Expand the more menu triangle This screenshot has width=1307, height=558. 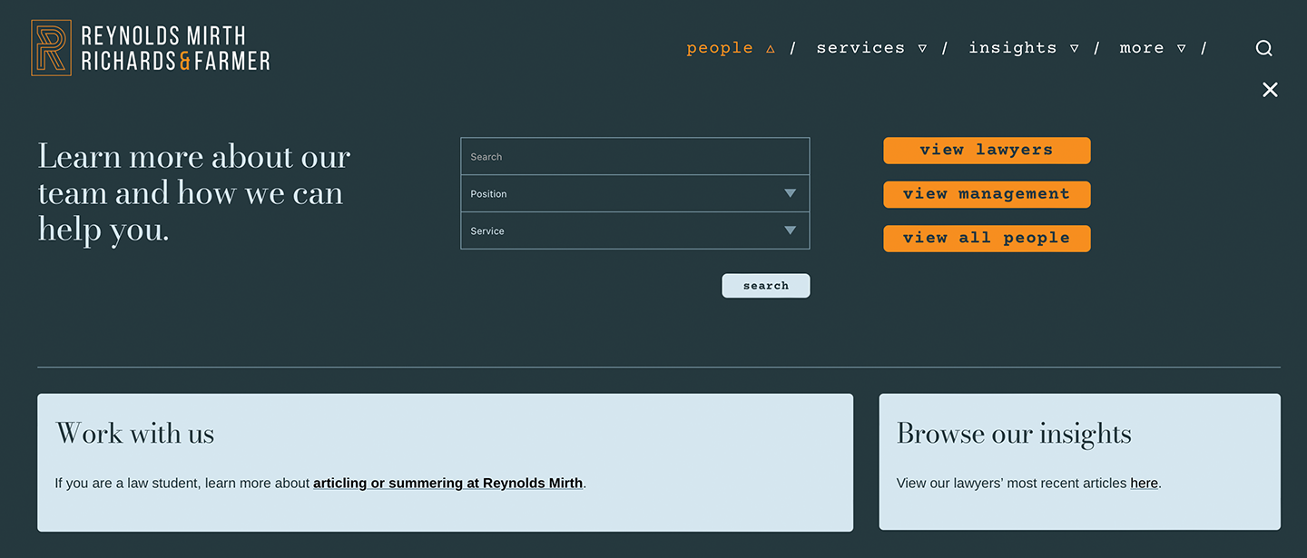coord(1182,49)
